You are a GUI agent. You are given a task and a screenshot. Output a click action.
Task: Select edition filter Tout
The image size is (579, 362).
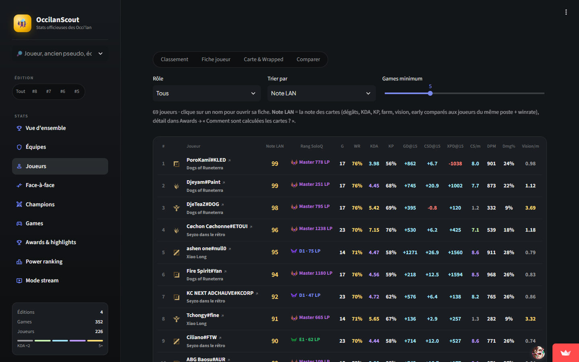tap(21, 92)
